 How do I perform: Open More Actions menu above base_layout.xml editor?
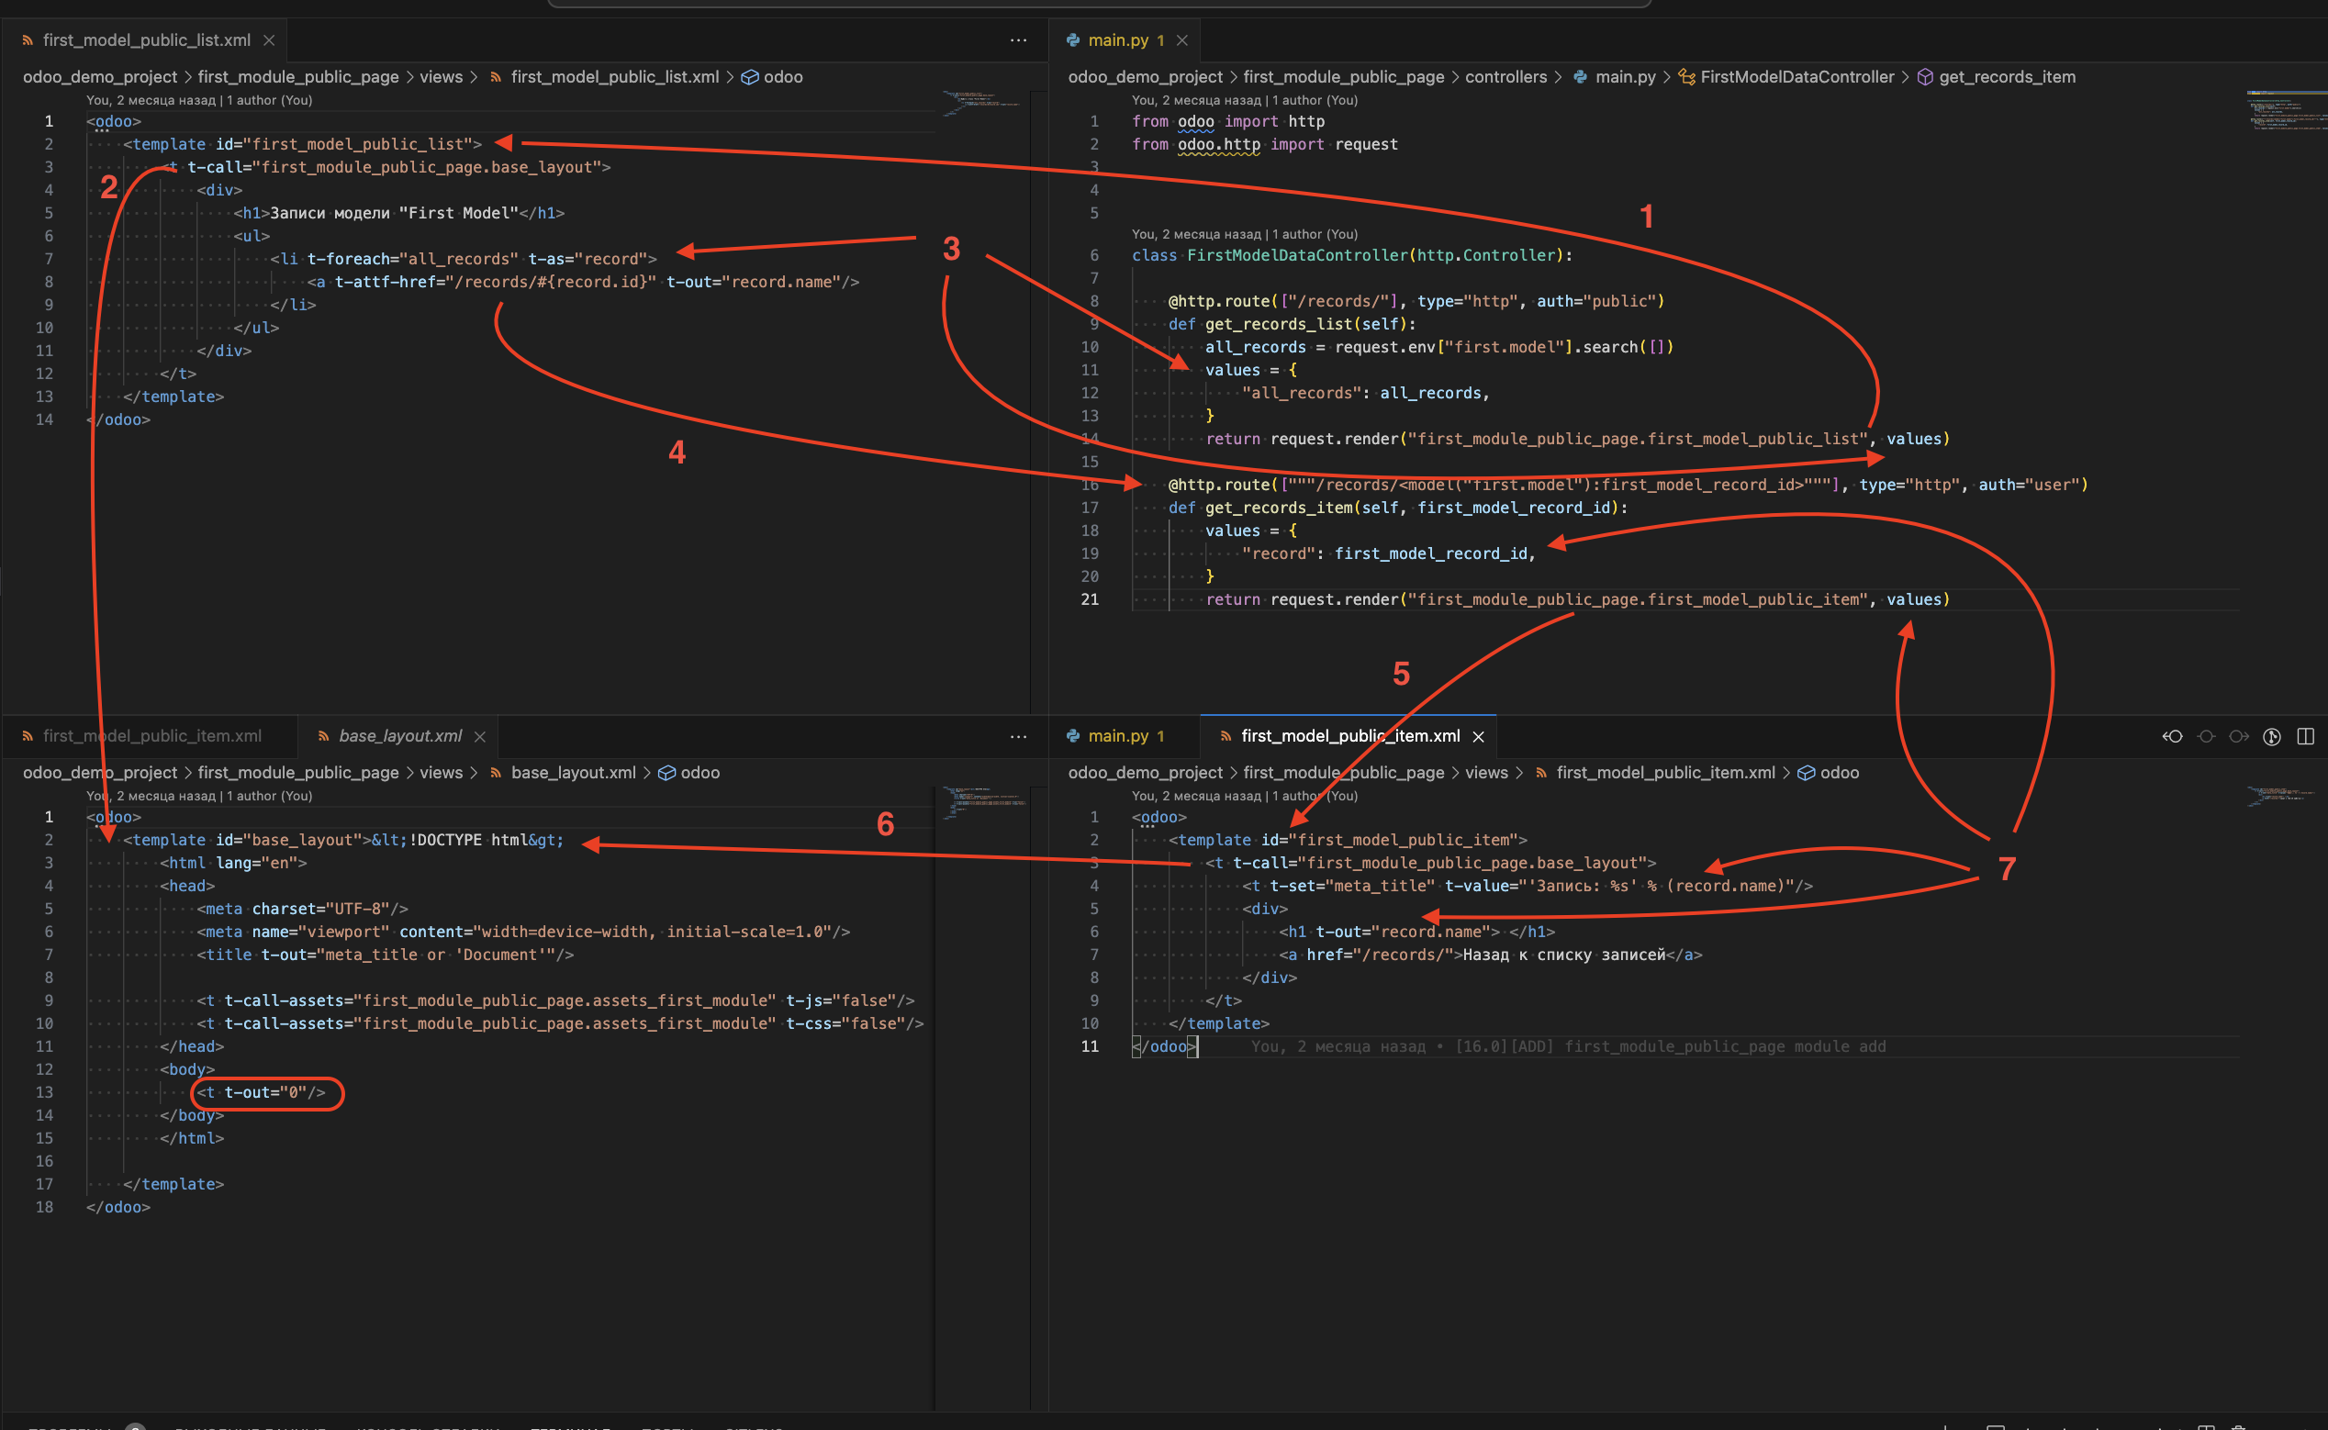coord(1018,736)
